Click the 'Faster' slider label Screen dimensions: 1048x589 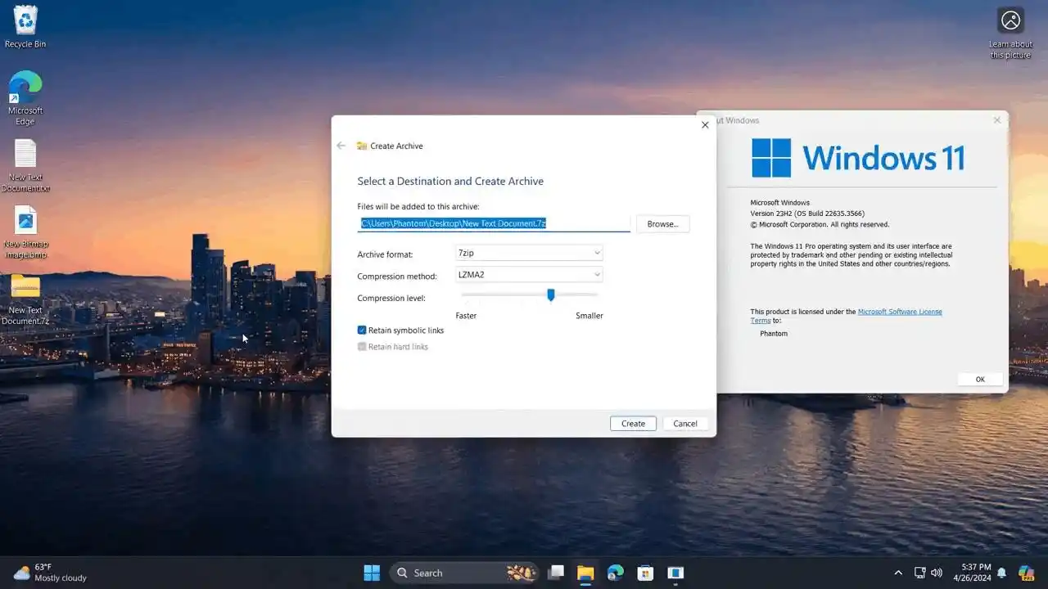(x=466, y=316)
